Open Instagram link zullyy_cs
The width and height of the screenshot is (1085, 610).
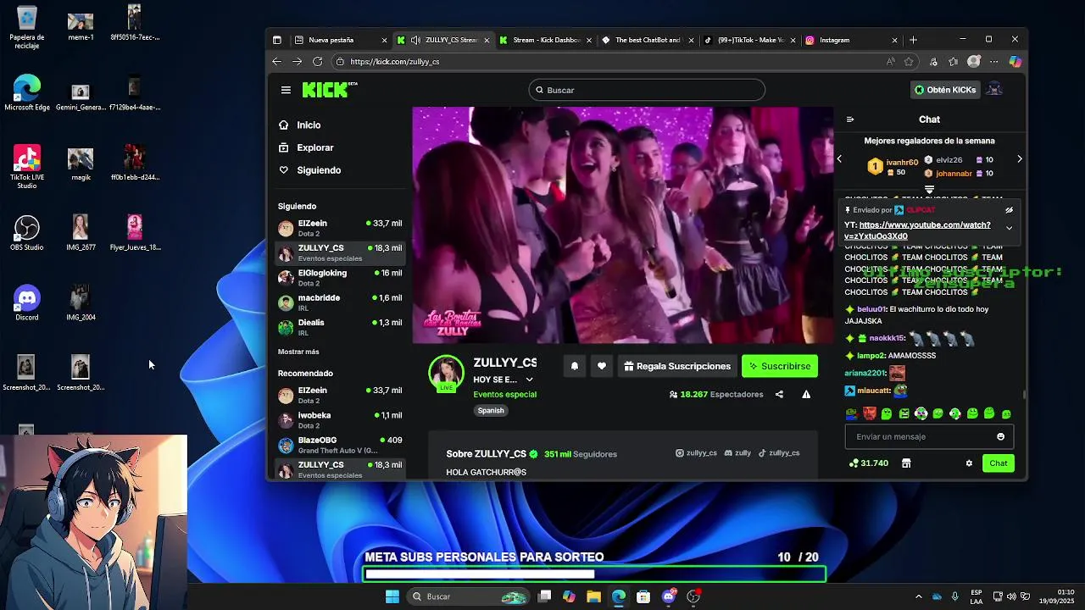click(696, 453)
